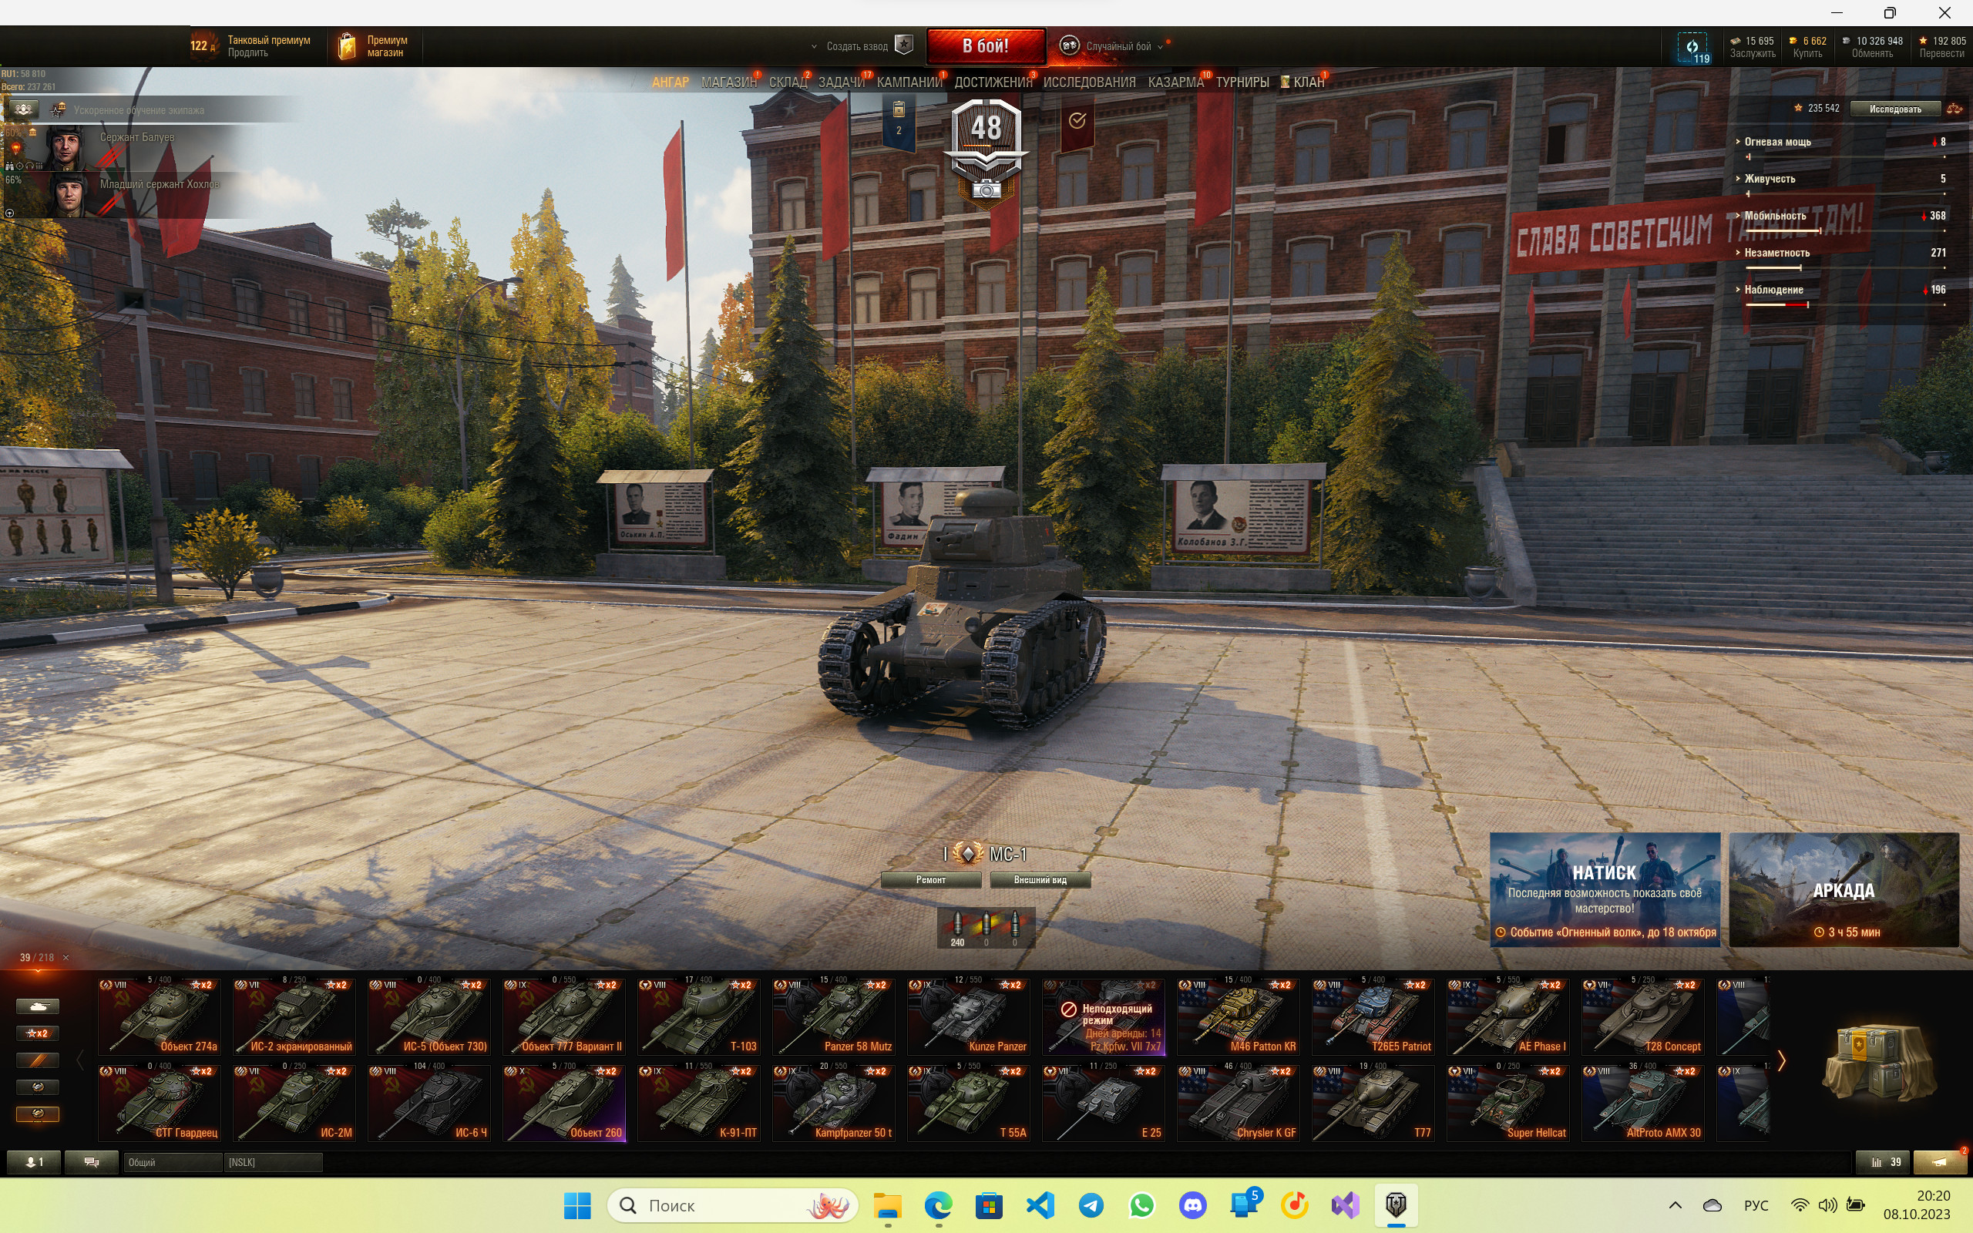Viewport: 1973px width, 1233px height.
Task: Toggle the vehicle type carousel filter
Action: [x=38, y=1006]
